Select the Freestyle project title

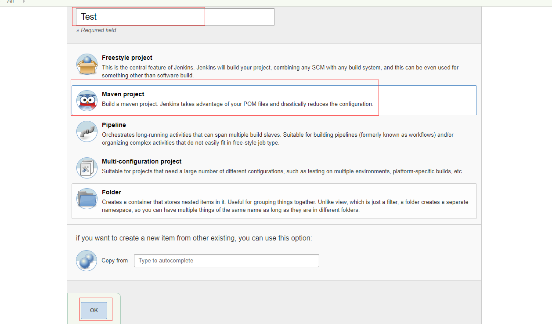[127, 58]
